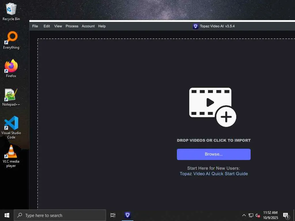Click the Browse... button to import videos

[213, 154]
